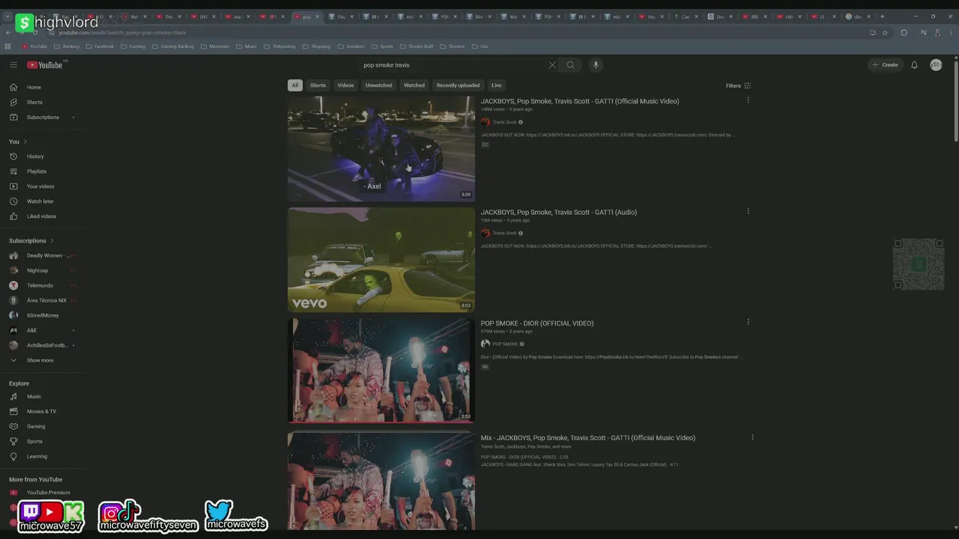Open the YouTube bookmark in bookmarks bar
This screenshot has width=959, height=539.
[x=34, y=46]
